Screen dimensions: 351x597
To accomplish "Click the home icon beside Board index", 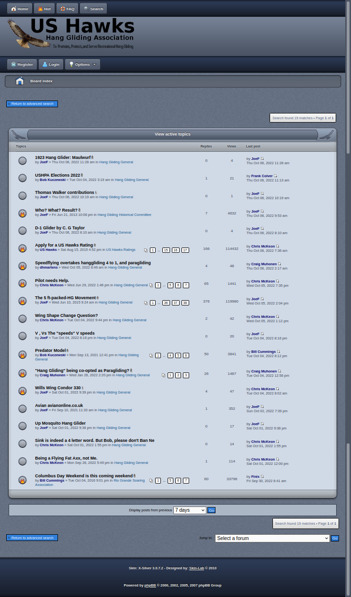I will 20,81.
